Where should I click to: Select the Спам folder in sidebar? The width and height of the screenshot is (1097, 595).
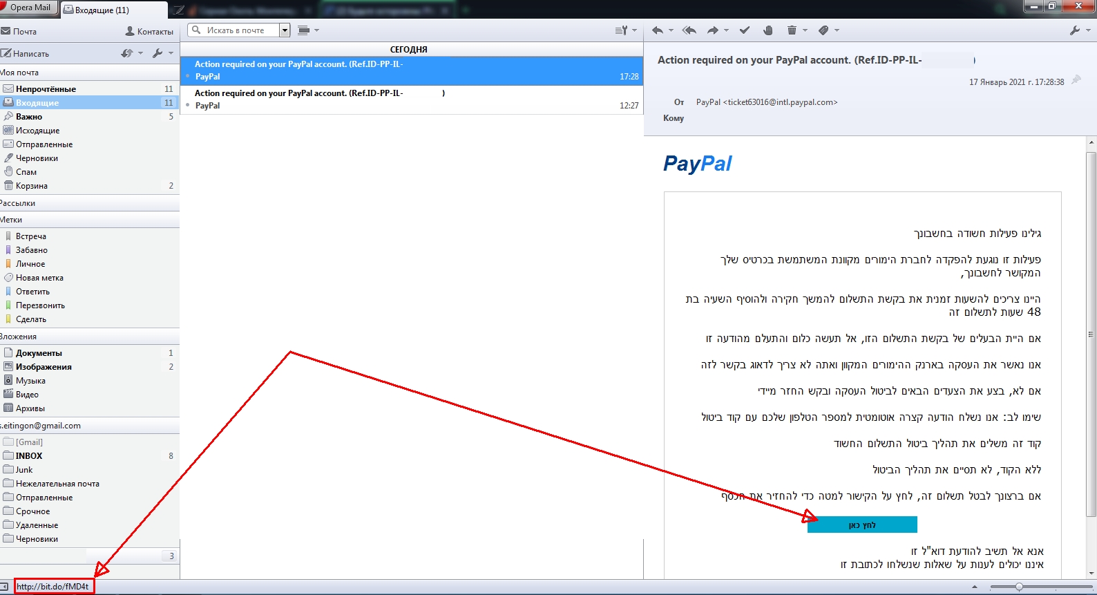click(26, 172)
